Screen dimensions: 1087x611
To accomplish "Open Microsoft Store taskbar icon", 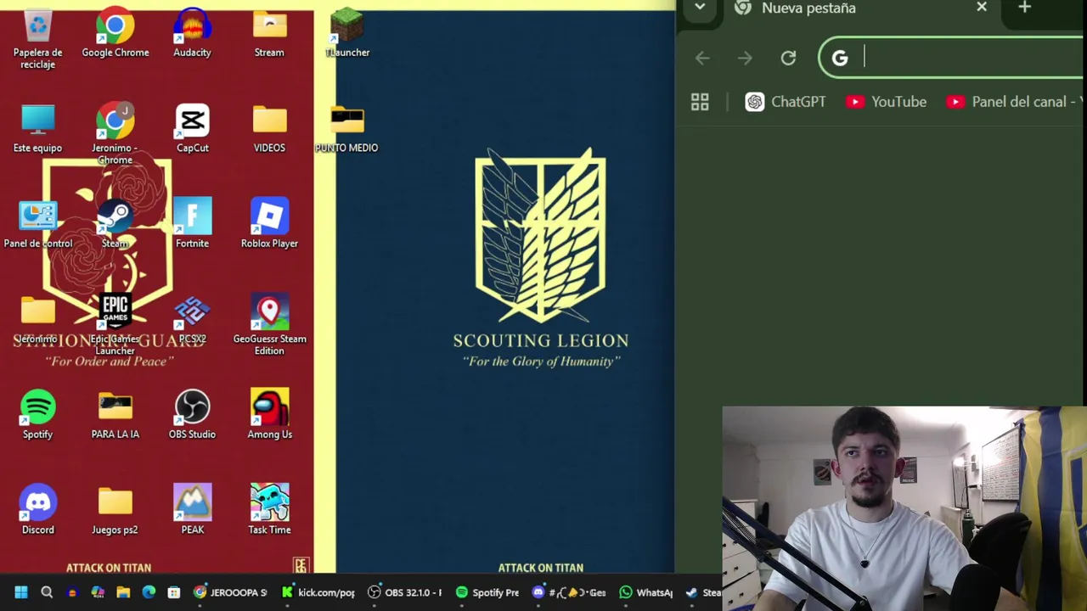I will [x=174, y=592].
